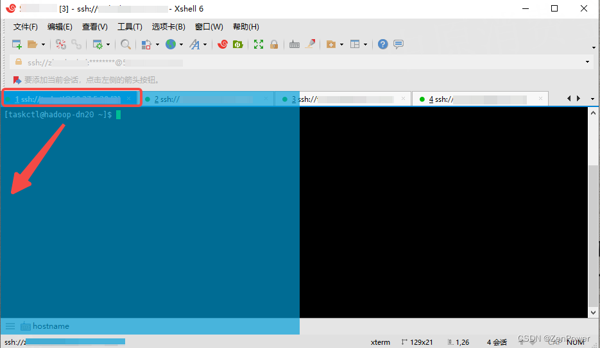Click the layout panes icon
600x348 pixels.
point(355,44)
